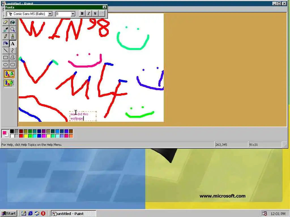Launch Opera from the quick launch bar
The width and height of the screenshot is (290, 217).
click(x=43, y=214)
